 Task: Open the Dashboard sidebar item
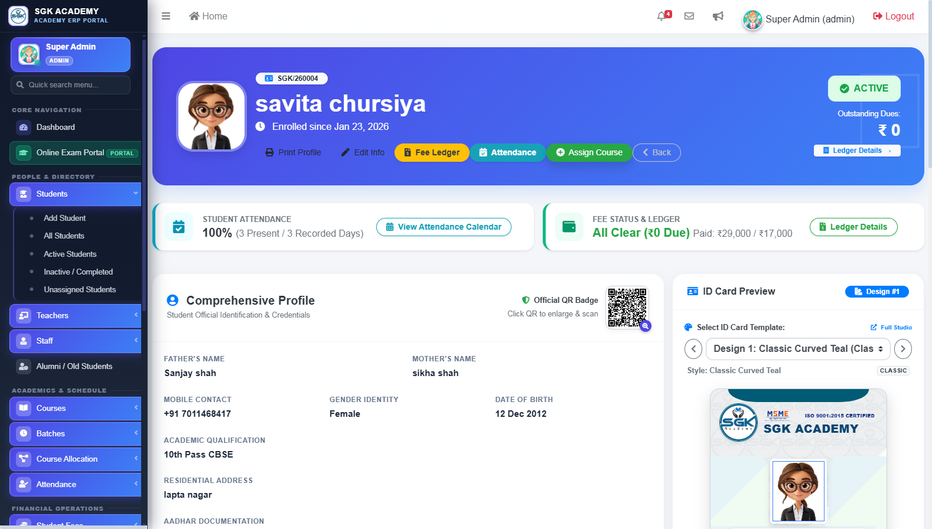pos(76,127)
